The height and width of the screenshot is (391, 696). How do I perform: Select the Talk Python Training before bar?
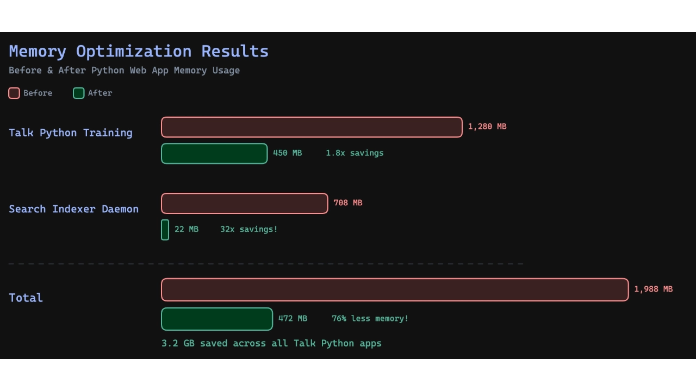[312, 127]
